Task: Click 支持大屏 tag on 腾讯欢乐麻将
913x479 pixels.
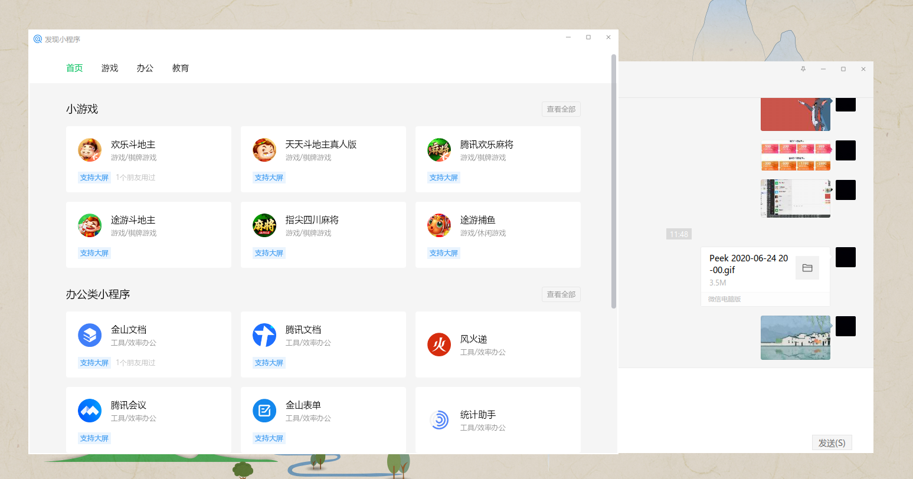Action: coord(444,178)
